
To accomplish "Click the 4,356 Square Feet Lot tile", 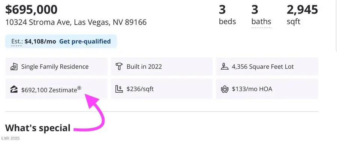I will pyautogui.click(x=267, y=67).
